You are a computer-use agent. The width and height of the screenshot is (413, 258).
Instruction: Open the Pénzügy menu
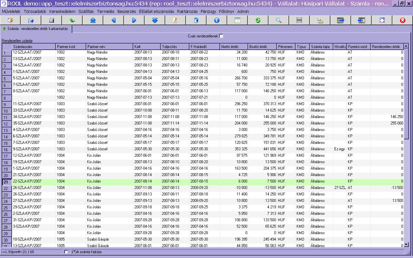tap(208, 11)
